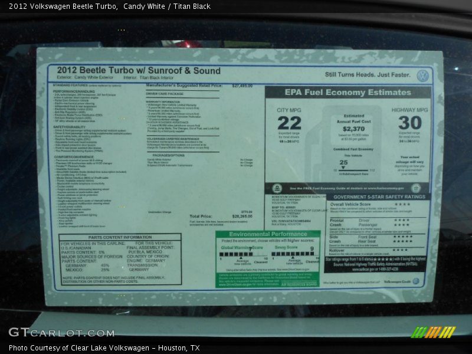Click the $27,495.00 MSRP amount
The image size is (472, 354).
(242, 86)
